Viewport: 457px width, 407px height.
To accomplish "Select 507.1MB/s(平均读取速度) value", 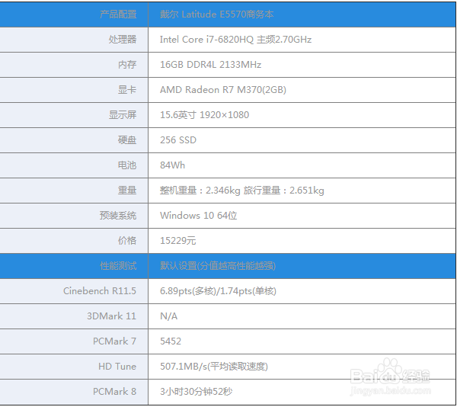I will coord(214,366).
